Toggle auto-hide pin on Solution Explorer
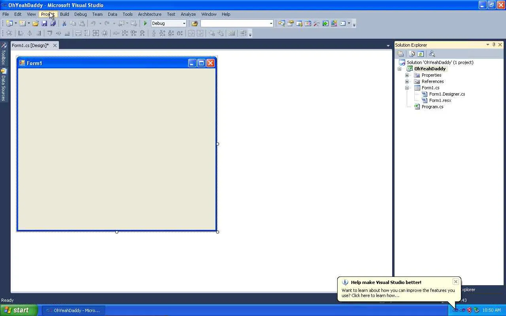 494,45
